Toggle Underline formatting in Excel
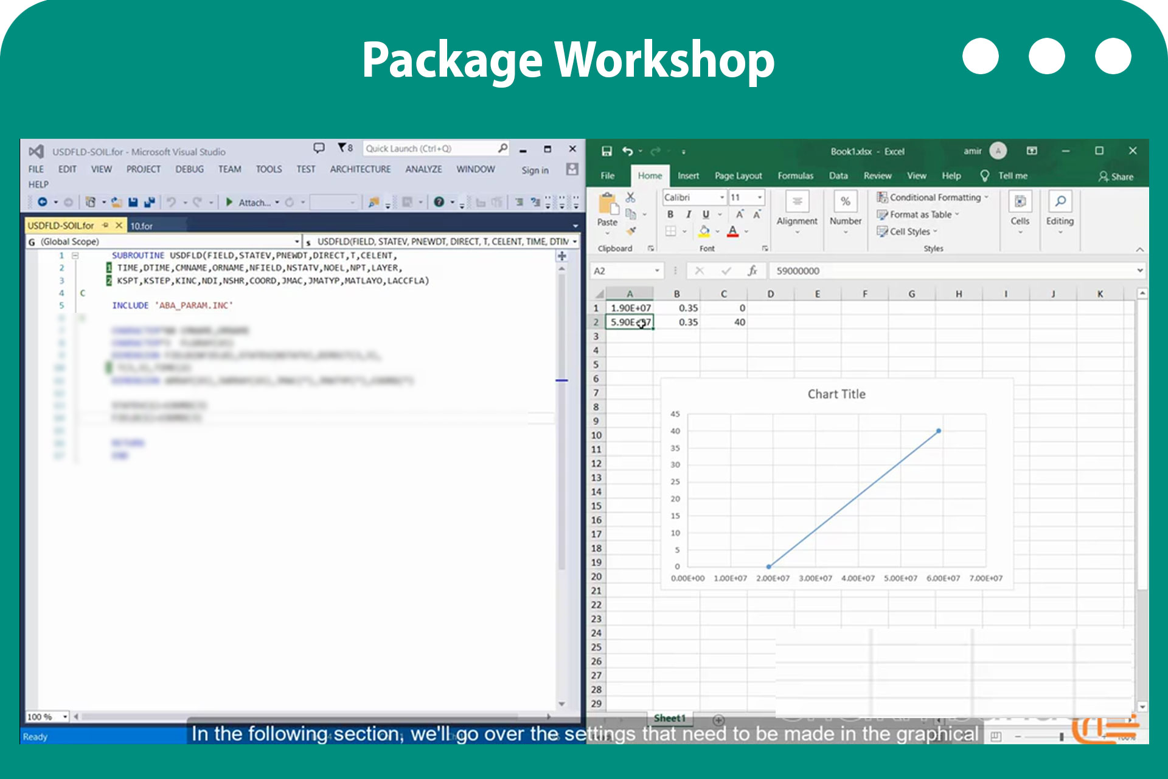 coord(706,214)
